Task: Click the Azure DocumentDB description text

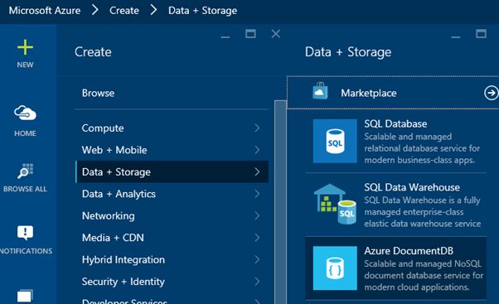Action: click(424, 275)
